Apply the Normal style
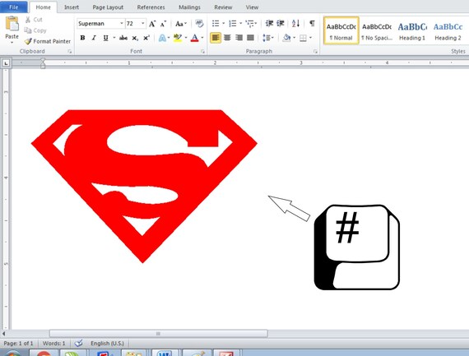 click(x=341, y=30)
